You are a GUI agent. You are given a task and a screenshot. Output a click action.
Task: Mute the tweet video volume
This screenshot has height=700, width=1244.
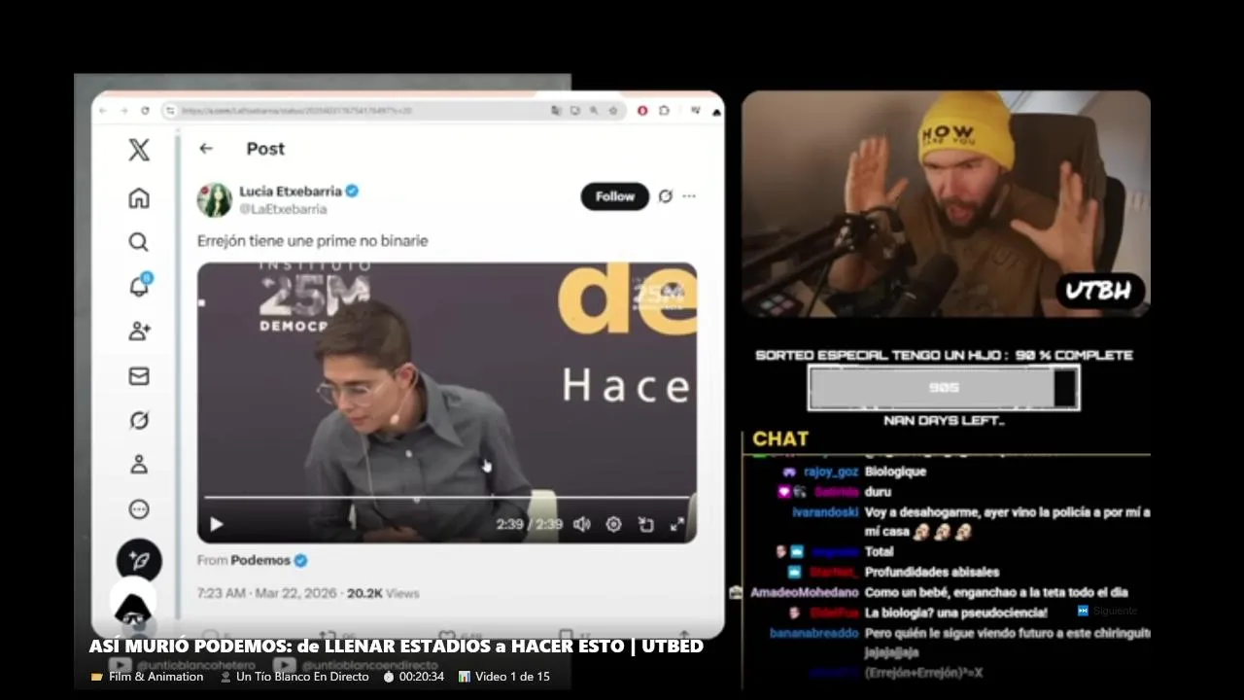coord(581,525)
